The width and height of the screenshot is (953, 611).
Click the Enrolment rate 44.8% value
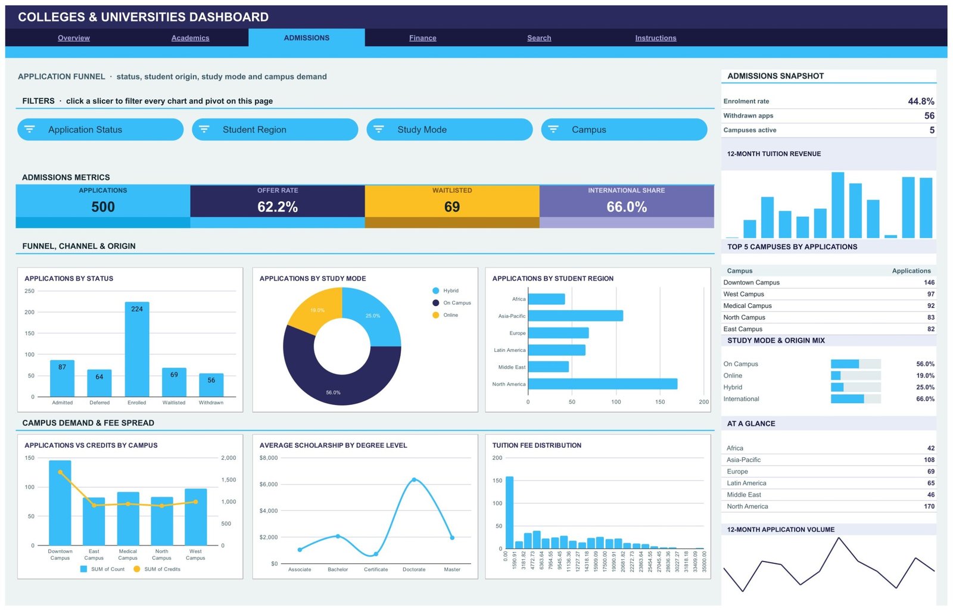point(921,101)
